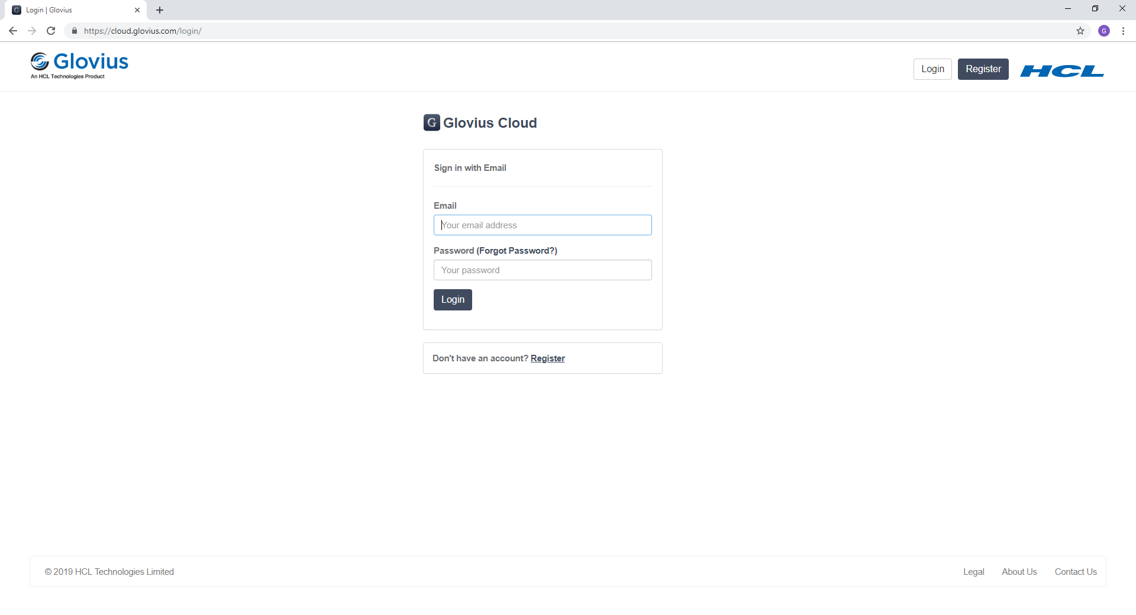The width and height of the screenshot is (1136, 615).
Task: Click the 2019 HCL Technologies Limited text
Action: coord(109,572)
